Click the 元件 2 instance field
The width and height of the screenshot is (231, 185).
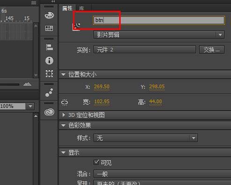[144, 50]
